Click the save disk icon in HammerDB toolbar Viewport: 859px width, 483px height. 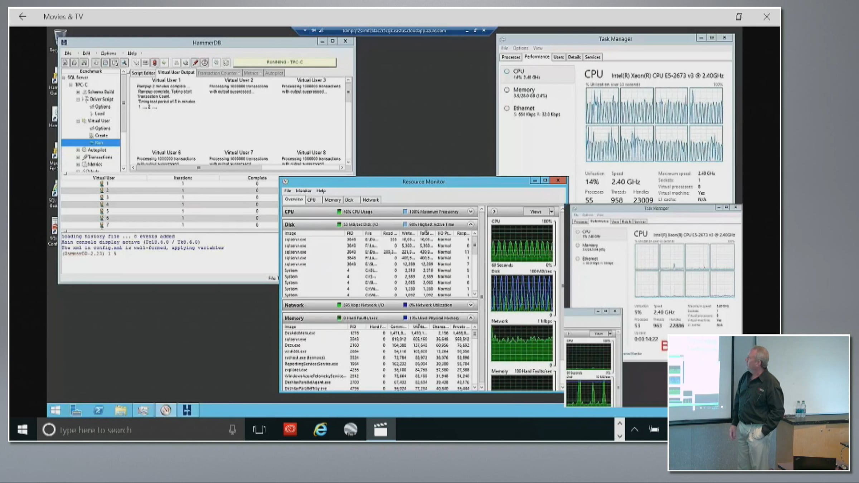click(x=84, y=63)
